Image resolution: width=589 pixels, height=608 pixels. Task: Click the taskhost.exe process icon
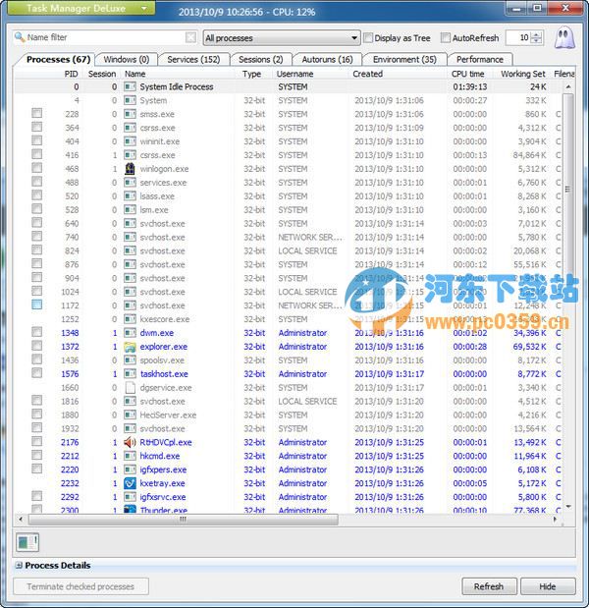(x=130, y=374)
